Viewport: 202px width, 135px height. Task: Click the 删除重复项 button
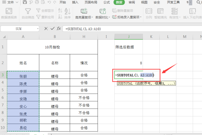click(123, 11)
